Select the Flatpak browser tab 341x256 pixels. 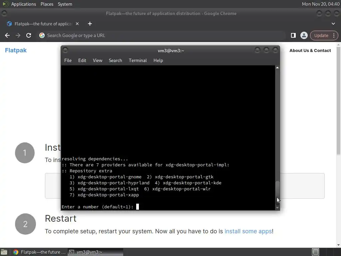(x=43, y=24)
